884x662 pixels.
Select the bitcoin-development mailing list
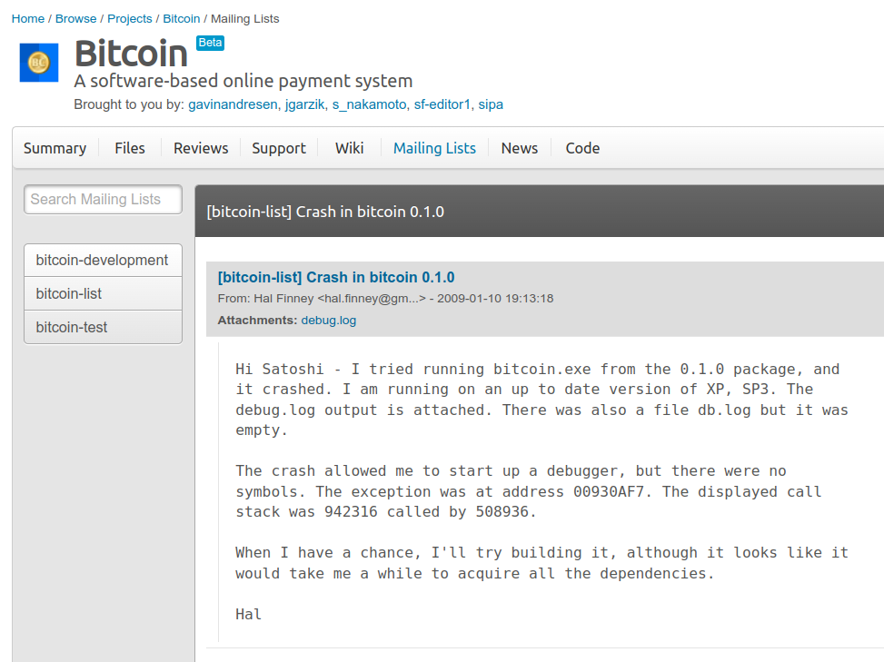point(104,261)
